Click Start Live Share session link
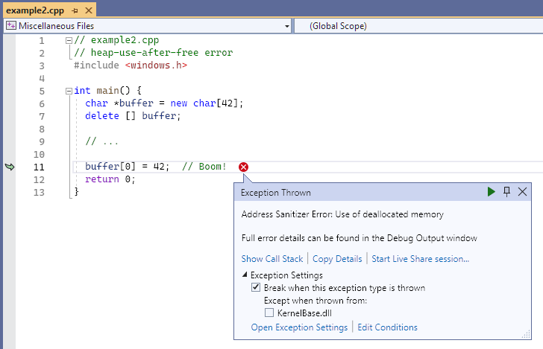Viewport: 543px width, 349px height. tap(421, 259)
